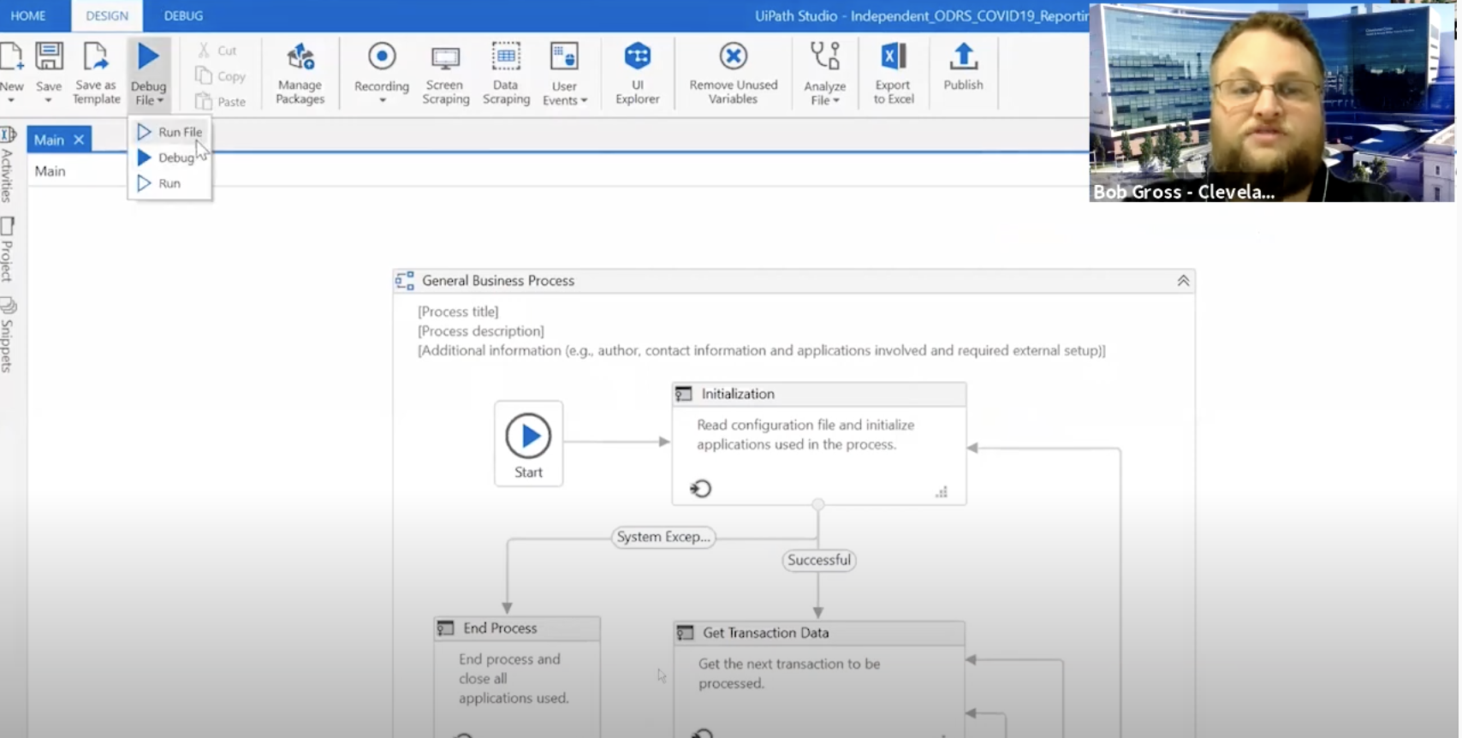Screen dimensions: 1462x738
Task: Click Get Transaction Data description text
Action: click(789, 673)
